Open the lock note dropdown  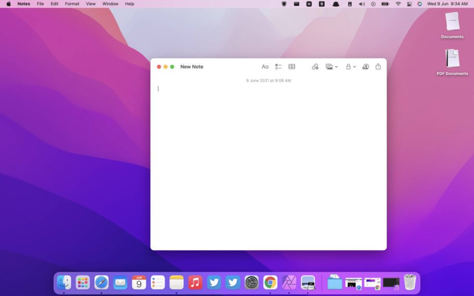350,67
